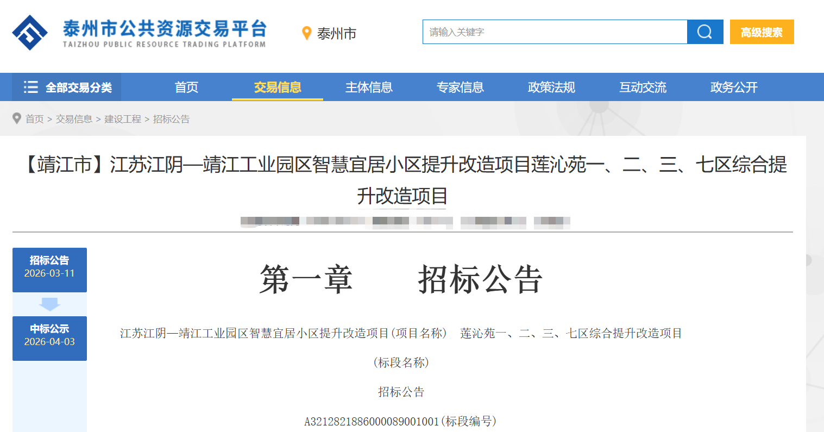Open the 主体信息 navigation tab
This screenshot has width=824, height=432.
coord(369,87)
